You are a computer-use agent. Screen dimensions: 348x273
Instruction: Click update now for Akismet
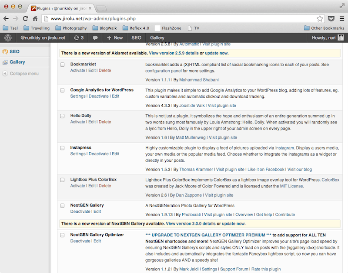click(x=216, y=53)
